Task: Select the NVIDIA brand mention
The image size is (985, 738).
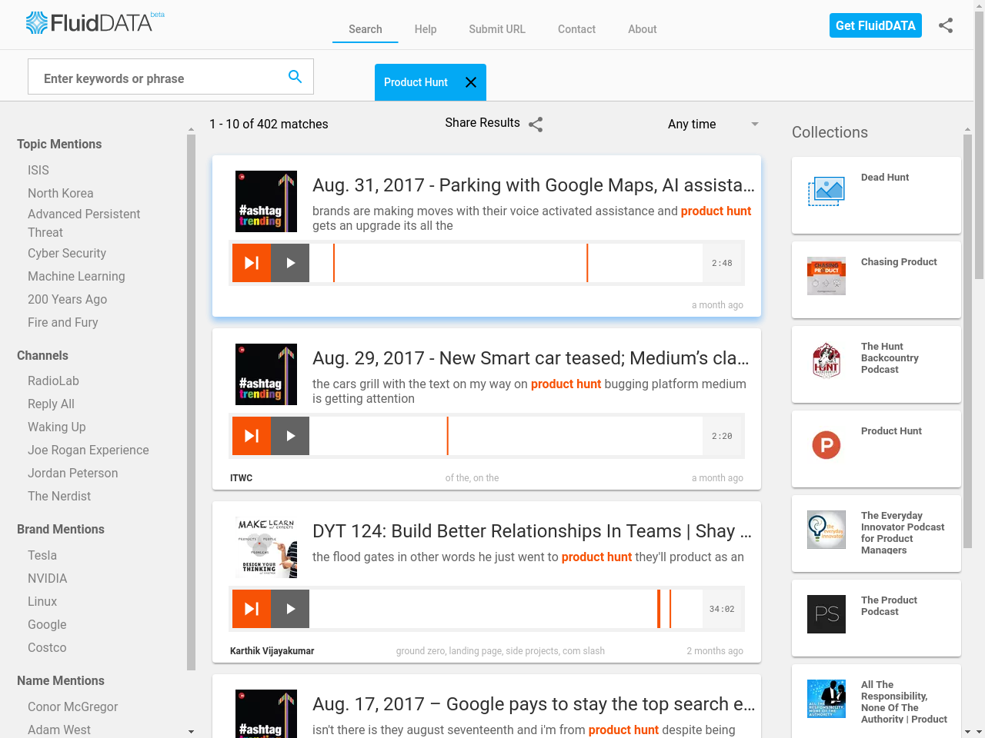Action: [48, 579]
